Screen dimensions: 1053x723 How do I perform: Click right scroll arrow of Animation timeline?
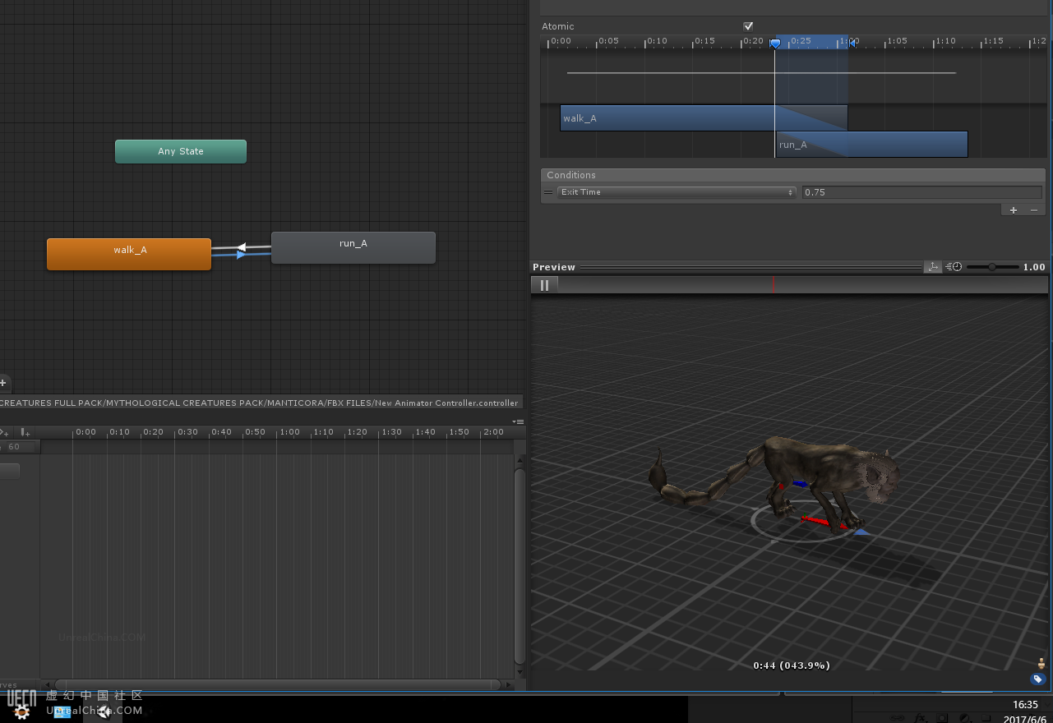point(508,684)
